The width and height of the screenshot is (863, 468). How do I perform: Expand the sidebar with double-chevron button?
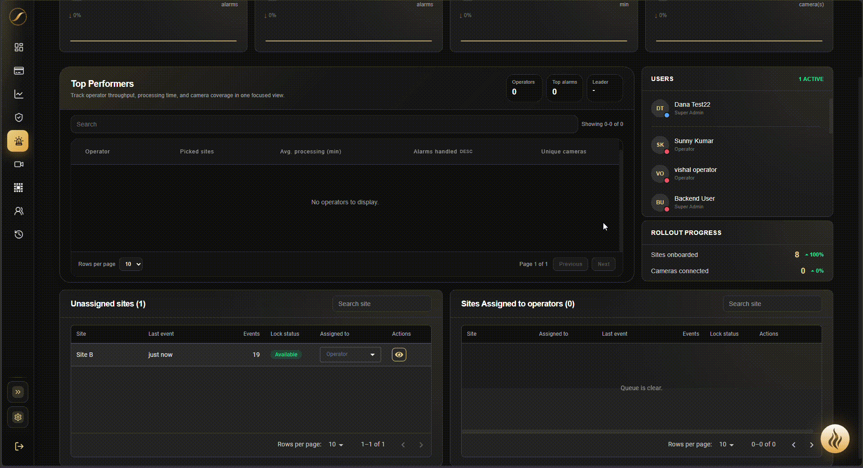click(x=18, y=392)
